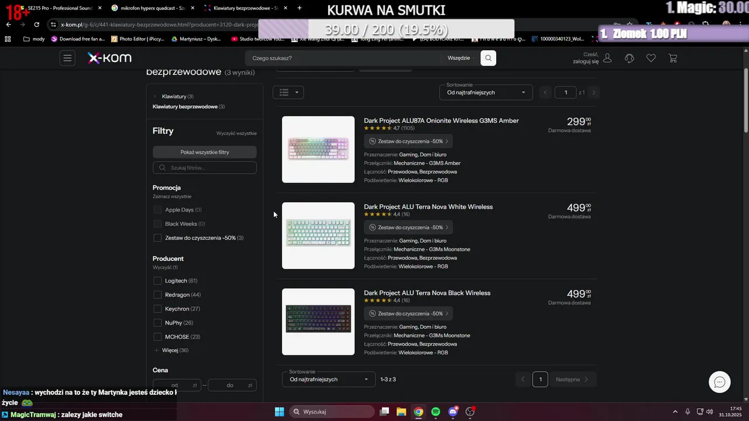This screenshot has width=749, height=421.
Task: Expand Więcej (36) producers
Action: point(171,350)
